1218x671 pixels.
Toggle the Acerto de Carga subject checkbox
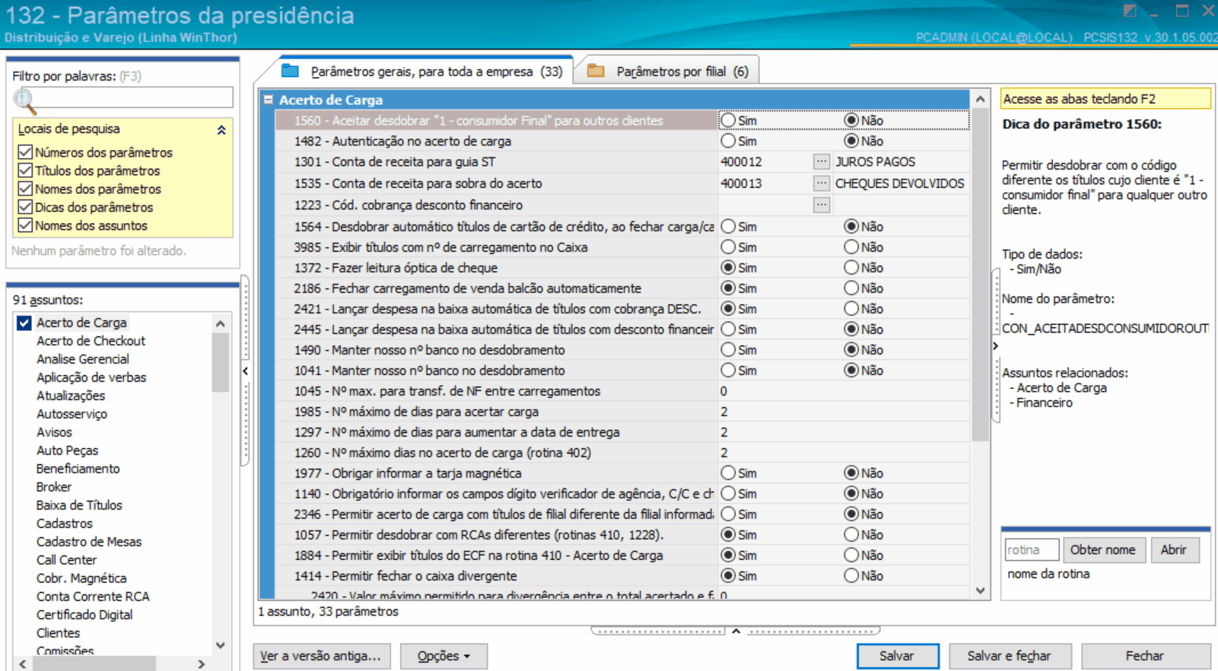click(x=24, y=323)
